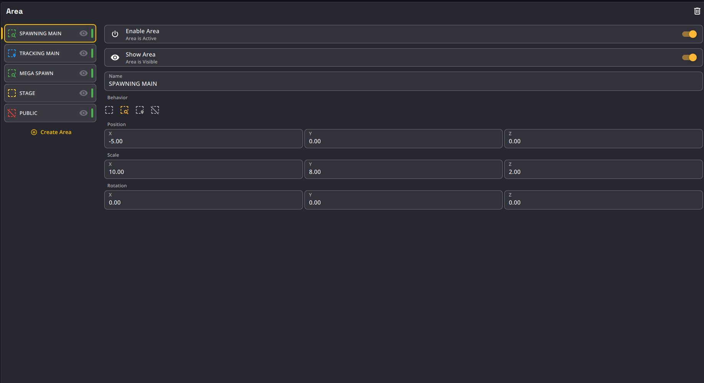Screen dimensions: 704x383
Task: Toggle visibility of the MEGA SPAWN area
Action: coord(83,73)
